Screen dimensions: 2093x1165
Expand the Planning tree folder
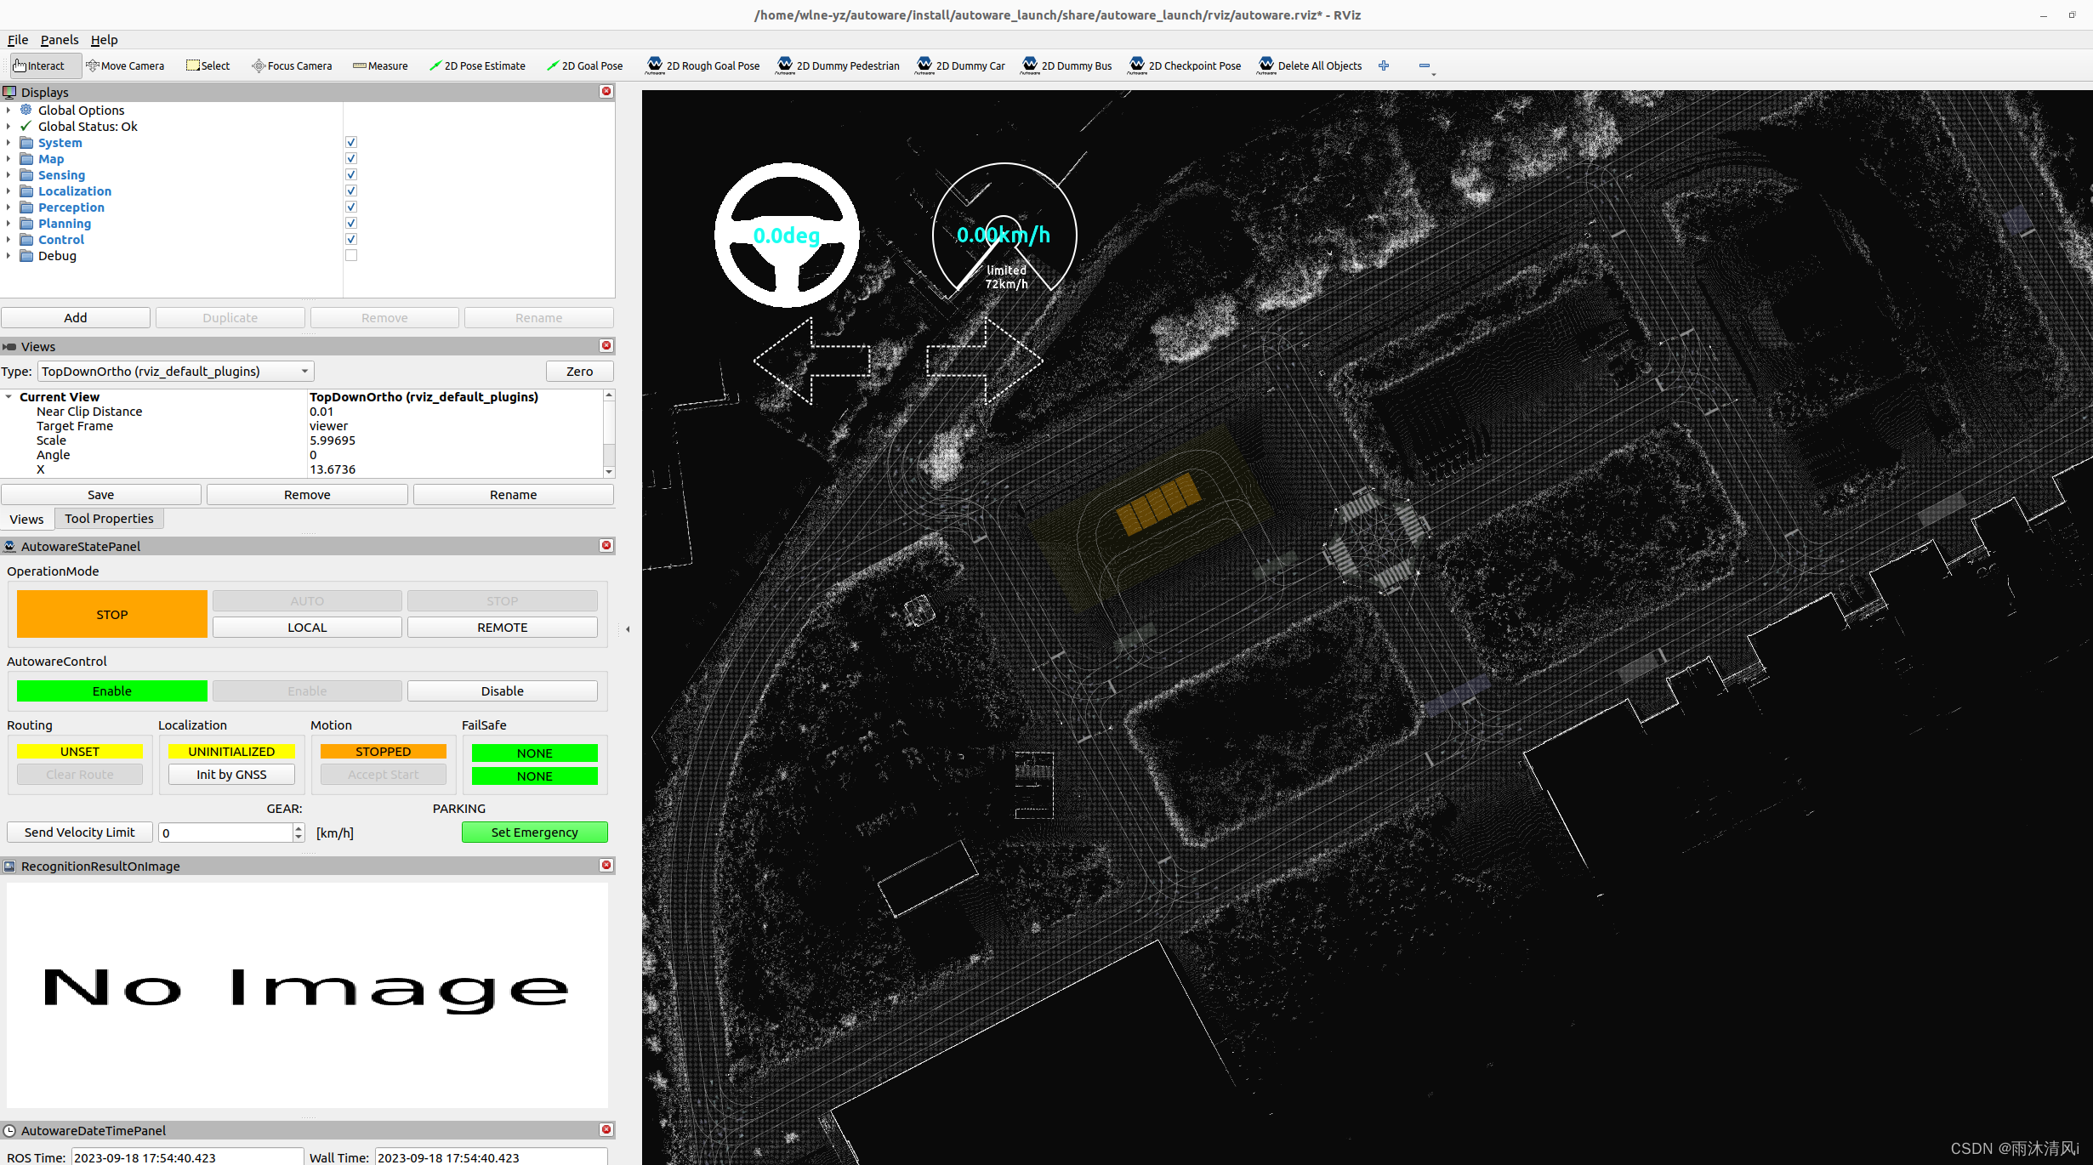click(9, 223)
